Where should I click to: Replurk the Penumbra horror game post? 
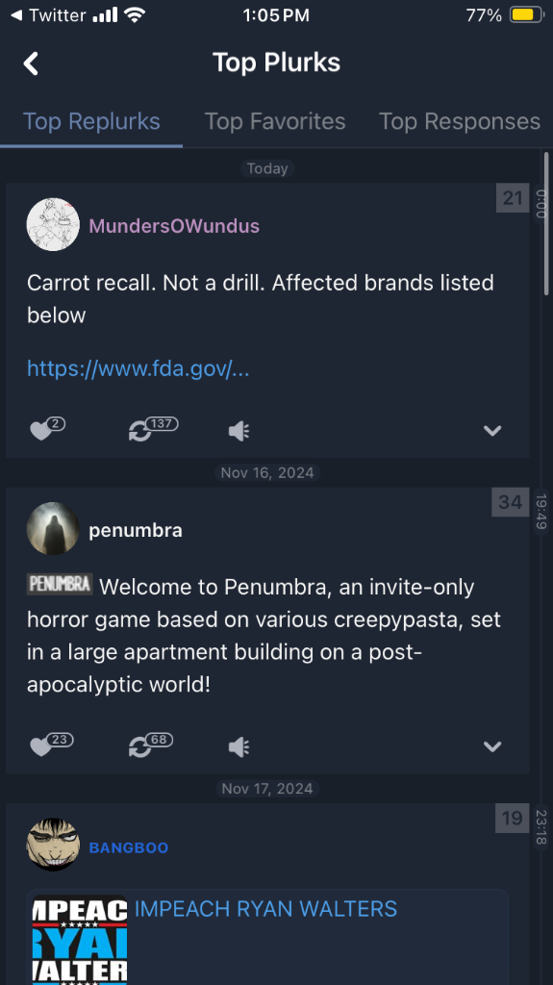pos(150,745)
